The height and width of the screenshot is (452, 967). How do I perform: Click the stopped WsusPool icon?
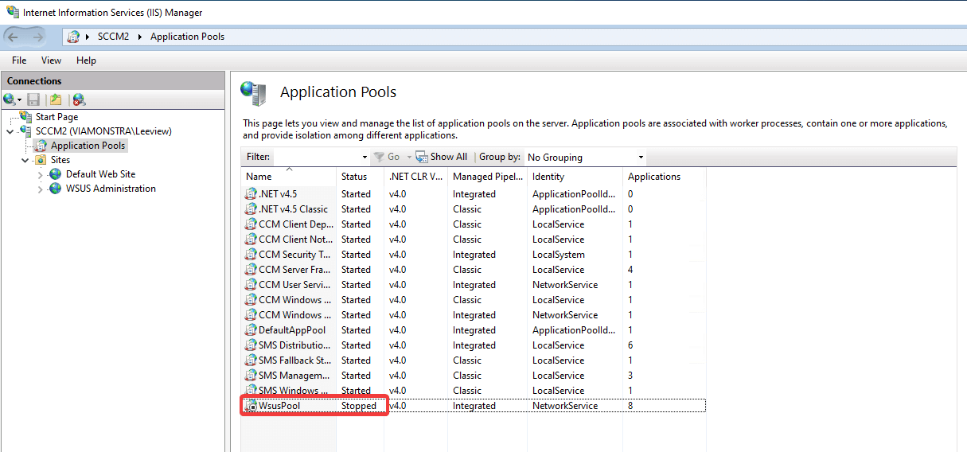(251, 406)
